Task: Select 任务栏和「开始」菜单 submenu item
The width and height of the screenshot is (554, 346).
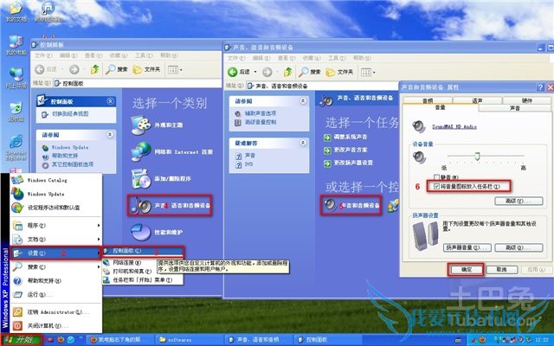Action: (x=143, y=280)
